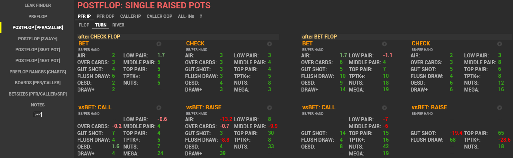
Task: Open the graph icon under Notes
Action: click(x=38, y=114)
